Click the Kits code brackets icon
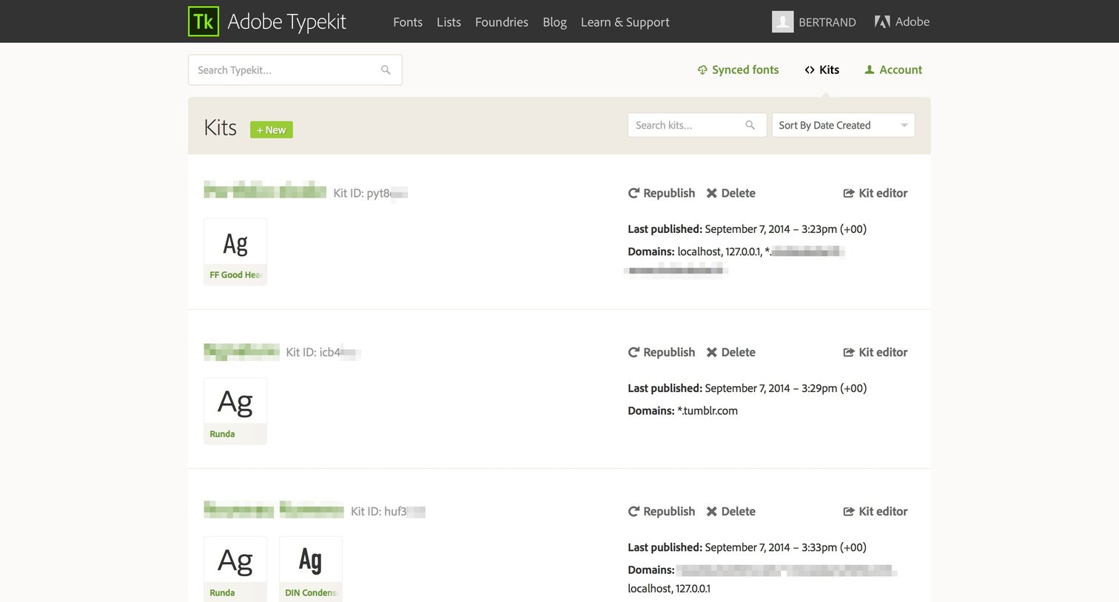The width and height of the screenshot is (1119, 602). [810, 70]
